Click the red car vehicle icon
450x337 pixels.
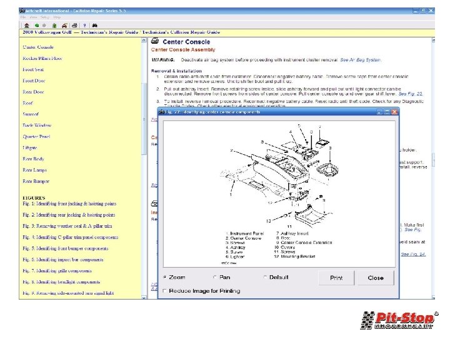64,25
